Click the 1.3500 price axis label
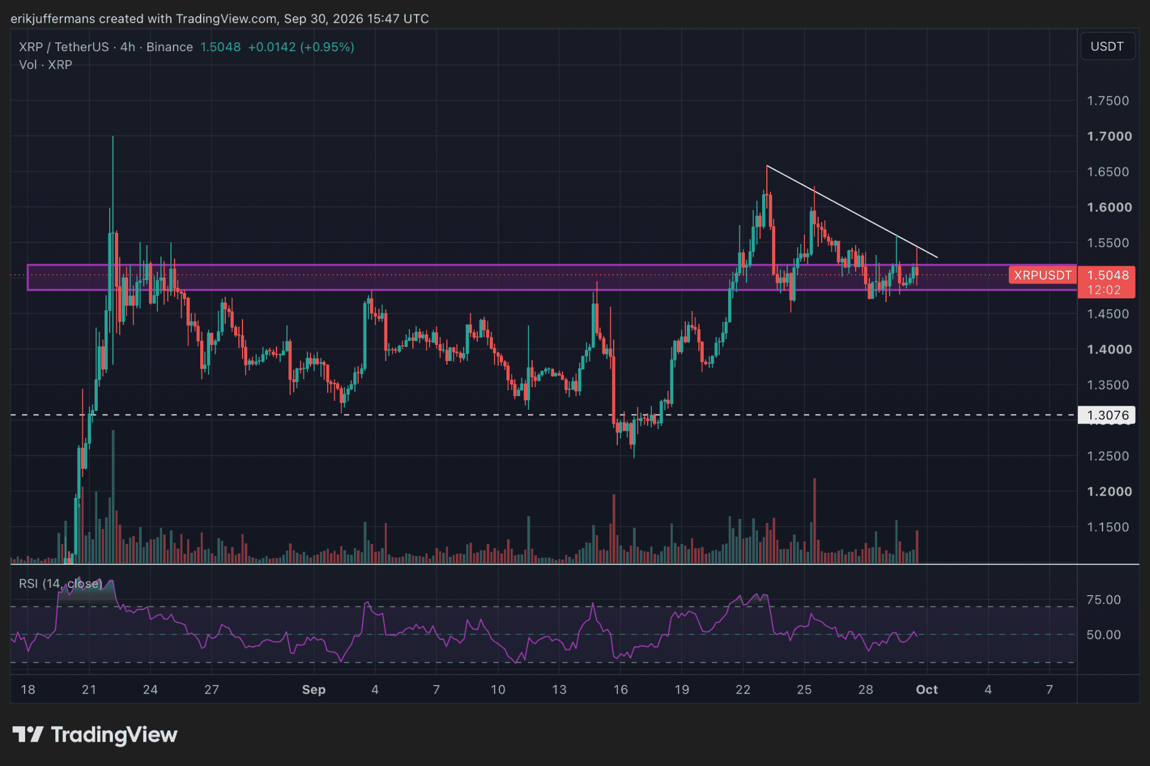The height and width of the screenshot is (766, 1150). tap(1108, 385)
